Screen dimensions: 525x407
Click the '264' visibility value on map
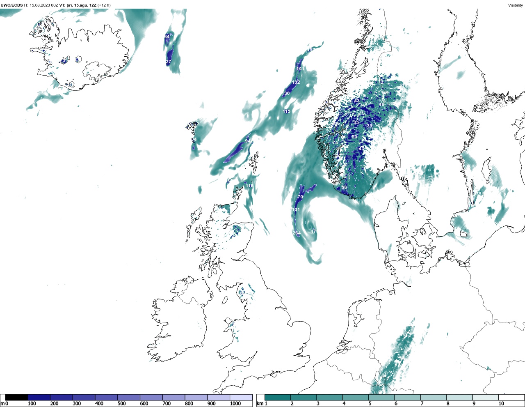[x=297, y=233]
